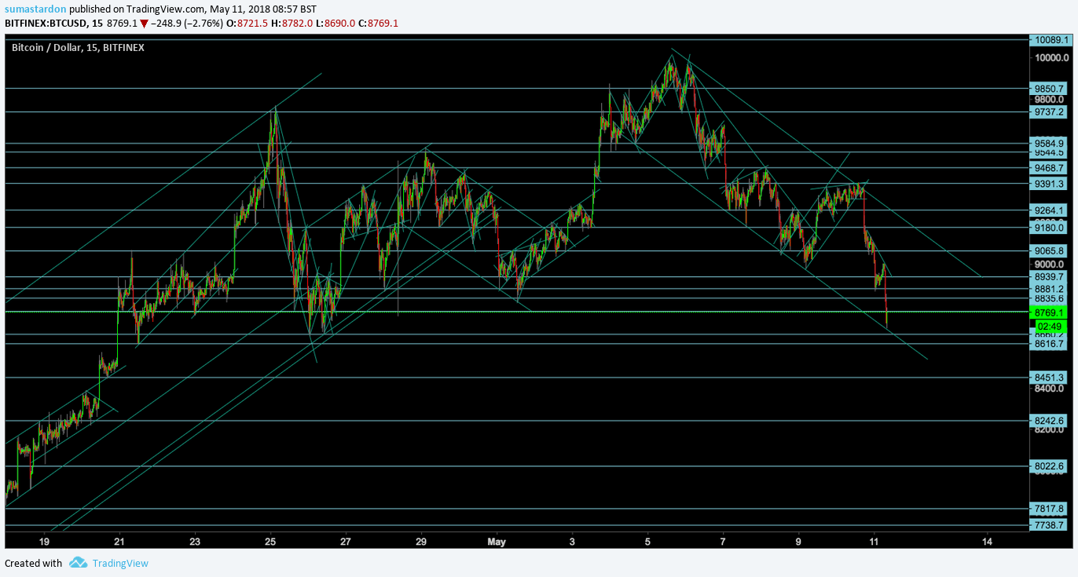The image size is (1078, 577).
Task: Click the May label on time axis
Action: tap(497, 542)
